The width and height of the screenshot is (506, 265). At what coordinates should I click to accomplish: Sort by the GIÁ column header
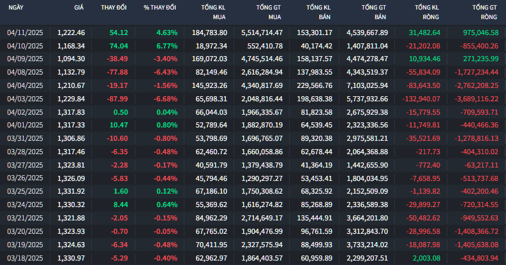[78, 8]
